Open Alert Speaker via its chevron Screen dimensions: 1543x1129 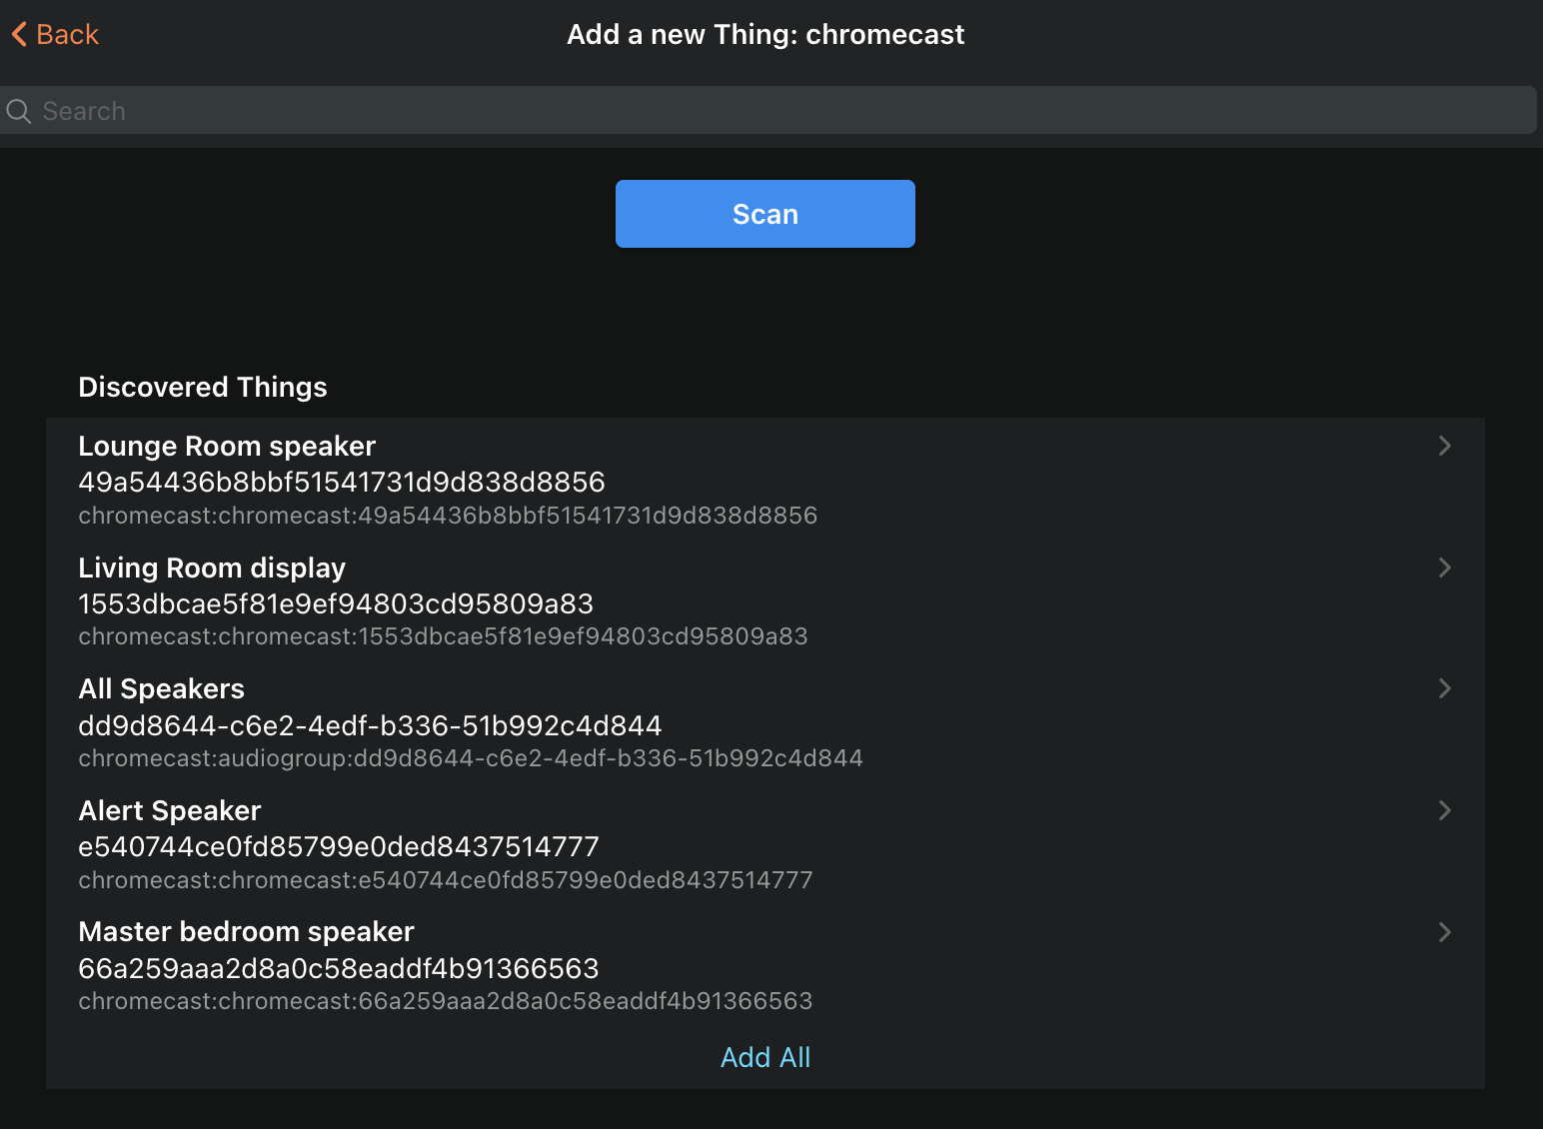(1444, 810)
